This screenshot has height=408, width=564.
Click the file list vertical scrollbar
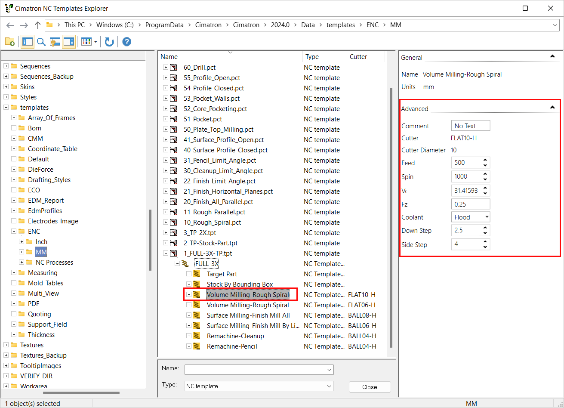coord(391,217)
